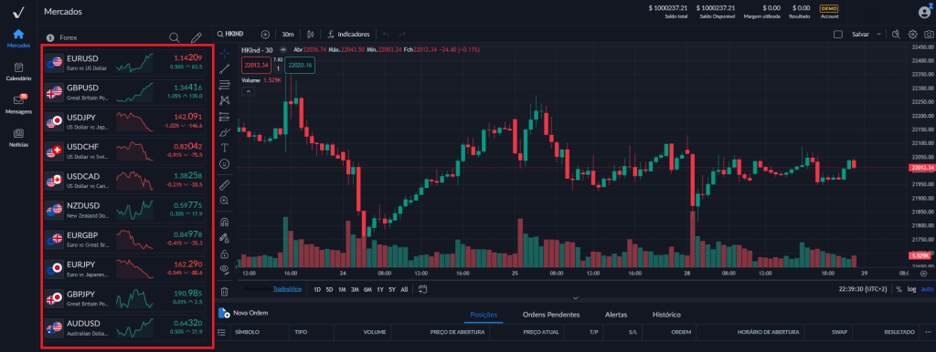The height and width of the screenshot is (352, 936).
Task: Select the GBPJPY row
Action: pyautogui.click(x=124, y=298)
